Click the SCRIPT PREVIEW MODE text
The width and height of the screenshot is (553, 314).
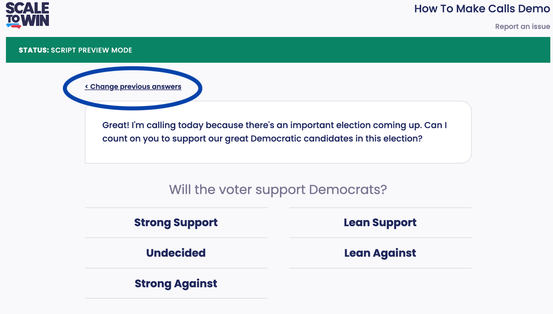[x=92, y=50]
